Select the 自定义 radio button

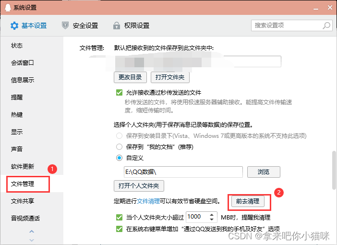[x=119, y=158]
